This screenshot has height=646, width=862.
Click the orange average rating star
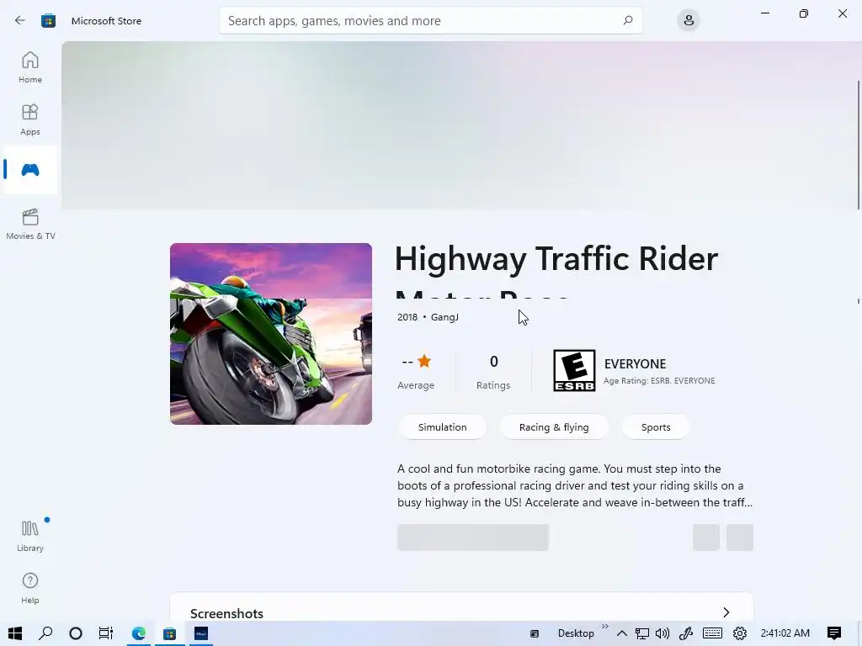pos(424,361)
